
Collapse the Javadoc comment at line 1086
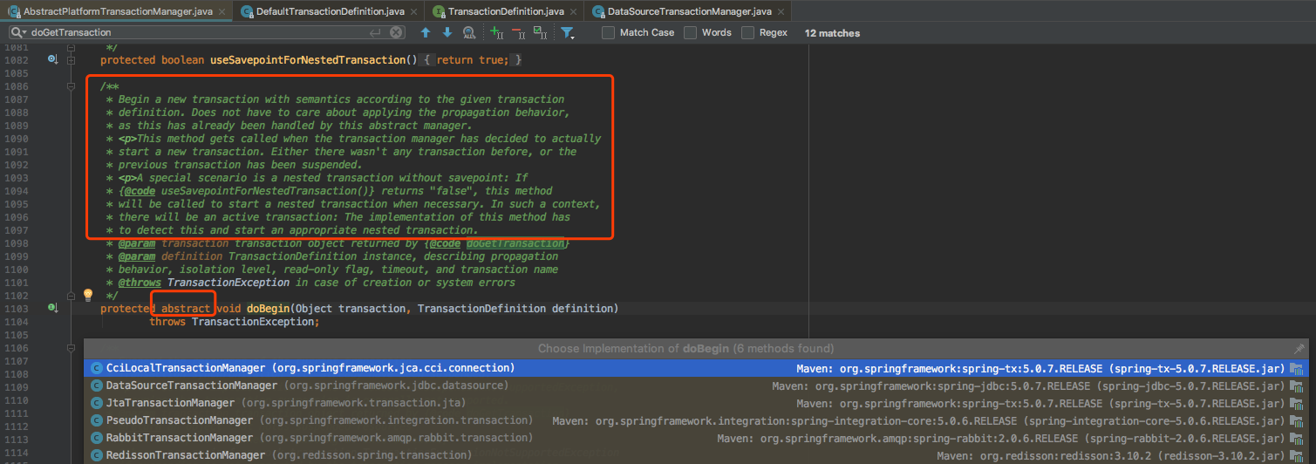72,86
